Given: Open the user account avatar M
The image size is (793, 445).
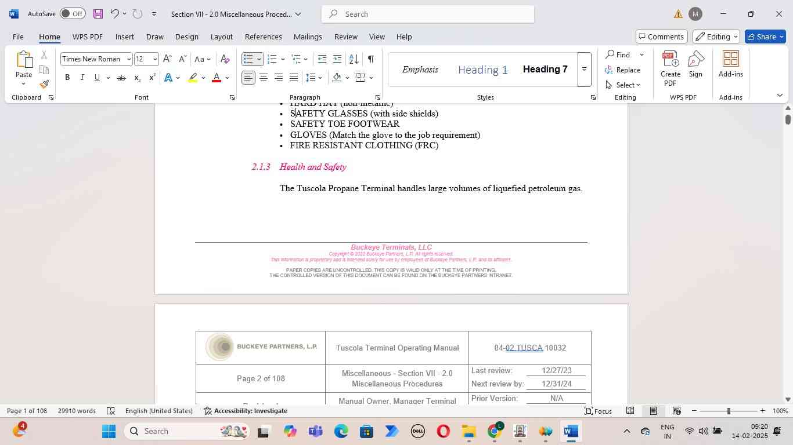Looking at the screenshot, I should point(695,14).
